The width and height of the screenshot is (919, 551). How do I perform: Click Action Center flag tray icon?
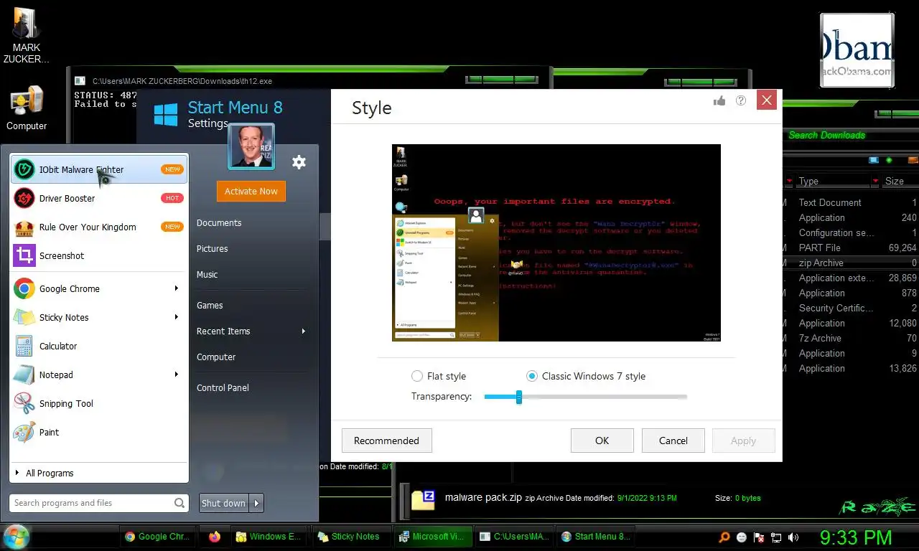pyautogui.click(x=759, y=537)
